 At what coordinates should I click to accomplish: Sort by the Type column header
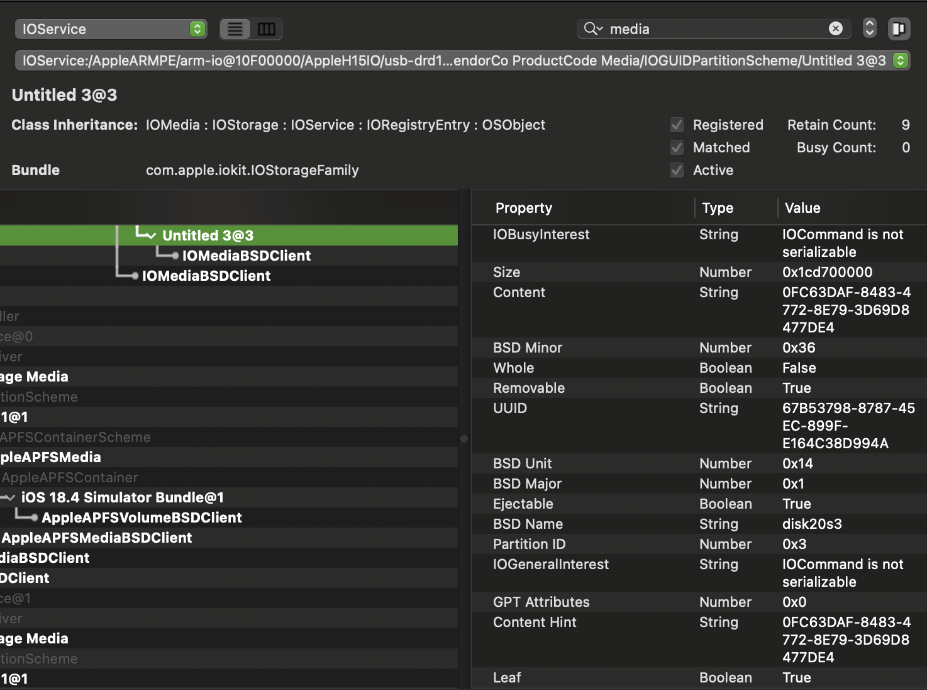(717, 208)
